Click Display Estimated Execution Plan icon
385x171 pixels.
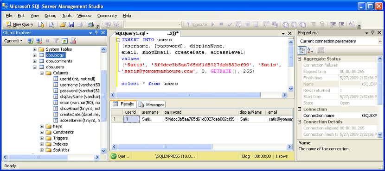tap(238, 24)
